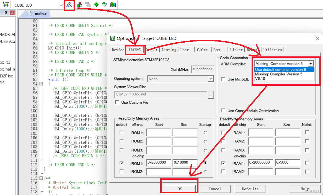The image size is (323, 195).
Task: Collapse the comment block at line 115
Action: [41, 178]
